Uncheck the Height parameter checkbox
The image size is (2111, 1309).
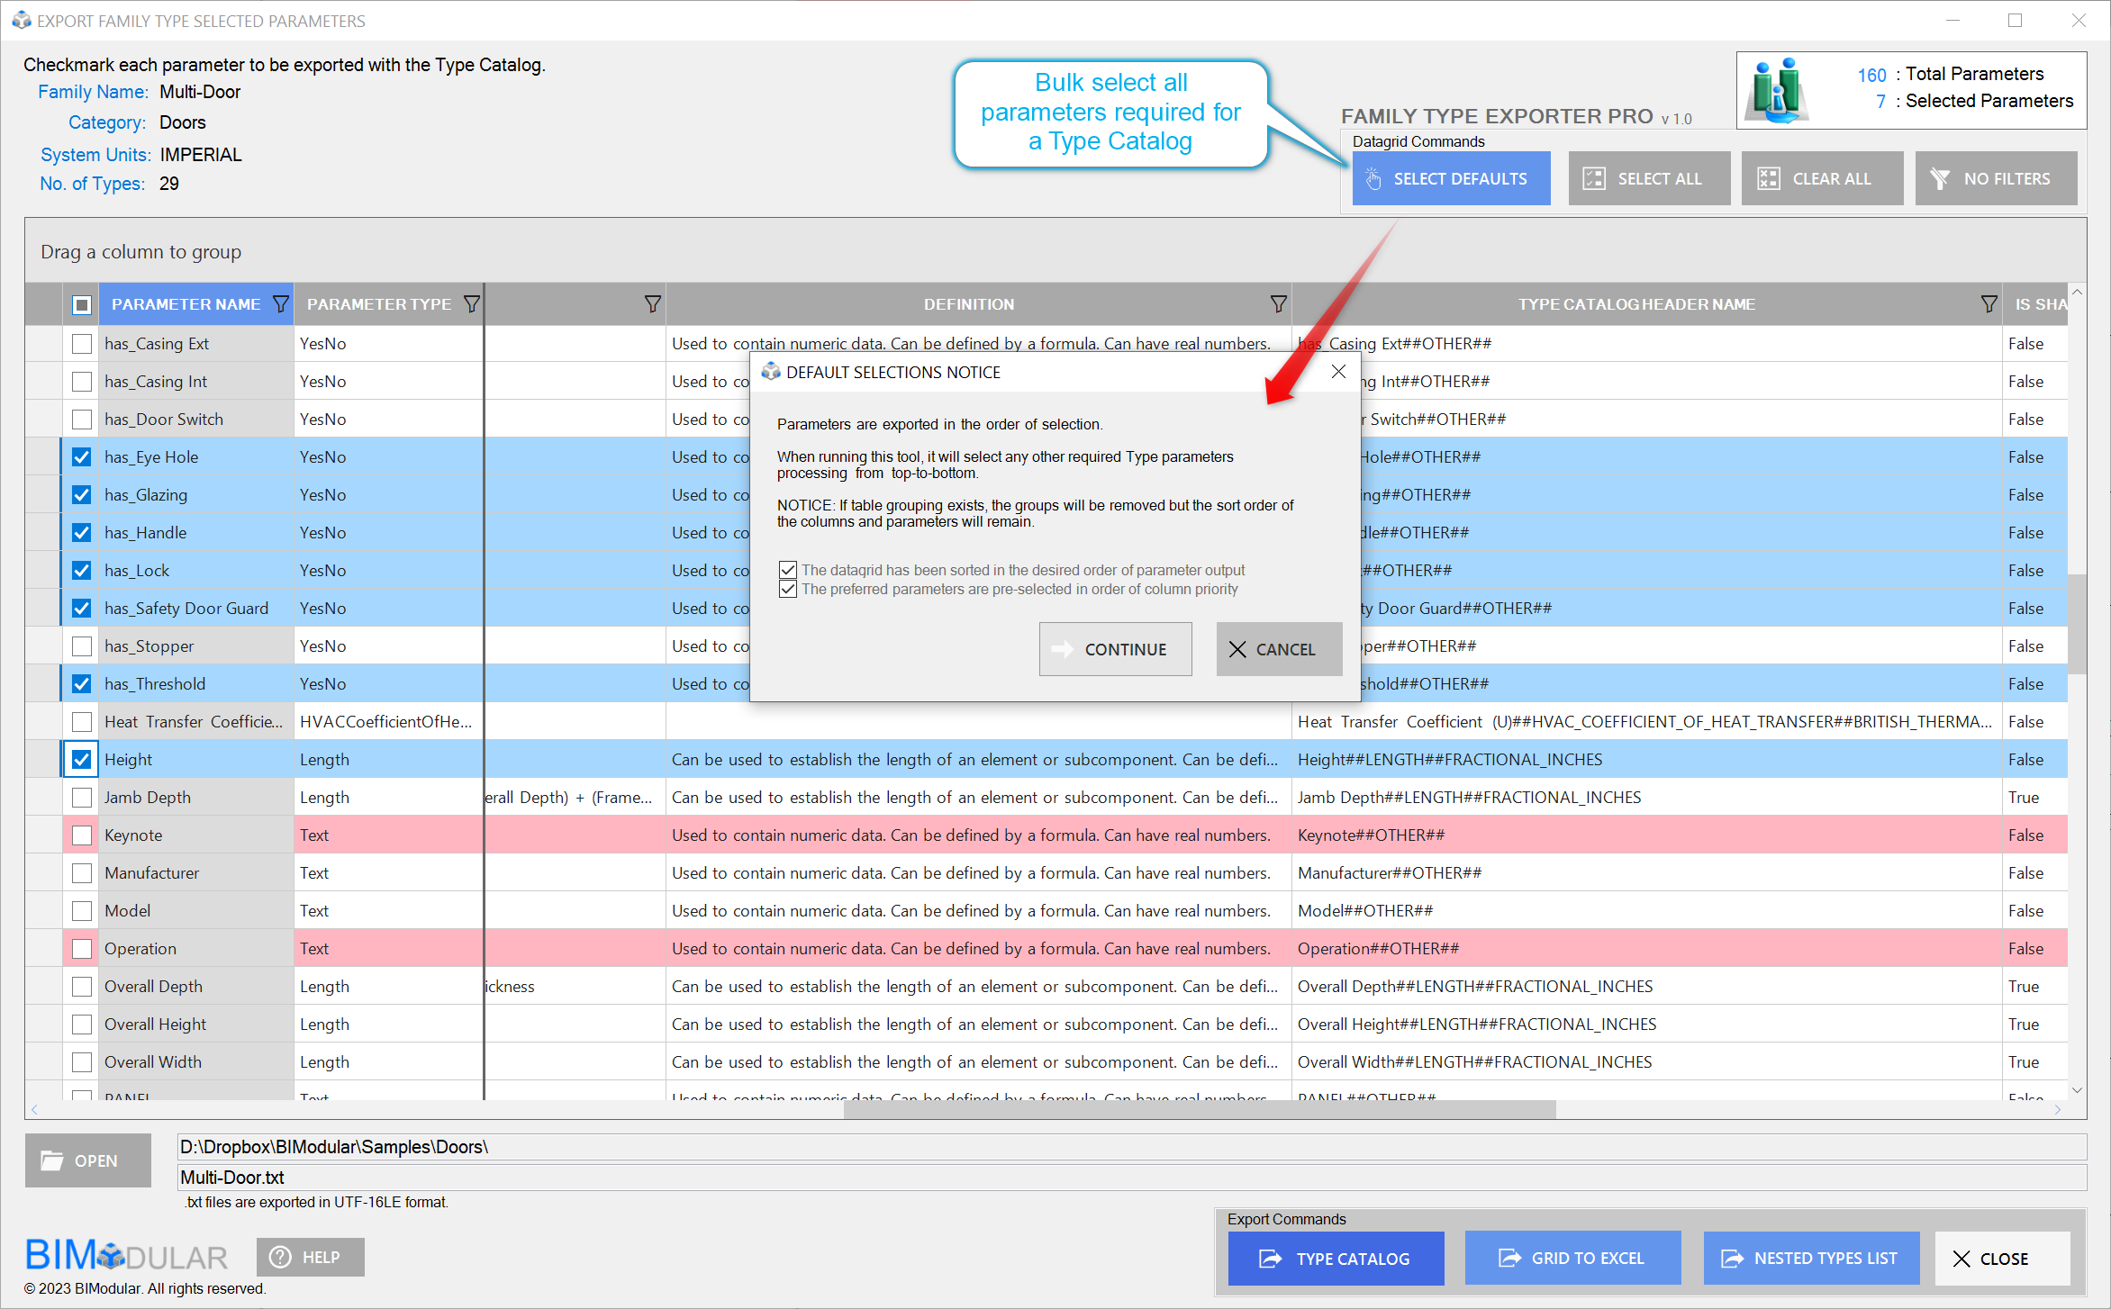click(x=82, y=760)
